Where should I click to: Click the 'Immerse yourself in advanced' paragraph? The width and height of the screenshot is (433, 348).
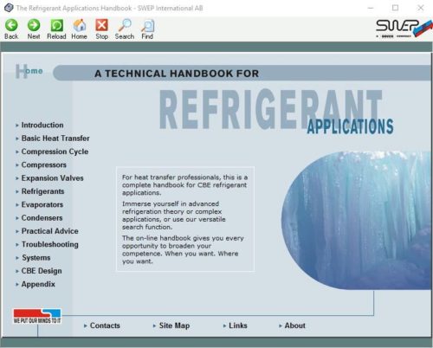pyautogui.click(x=174, y=216)
